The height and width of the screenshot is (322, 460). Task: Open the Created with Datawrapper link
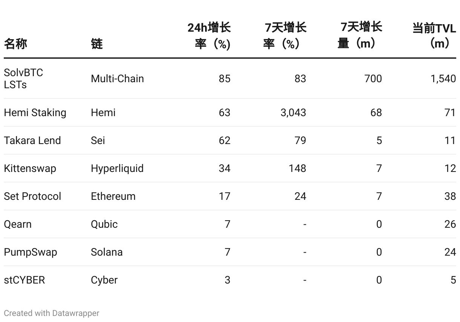point(52,313)
